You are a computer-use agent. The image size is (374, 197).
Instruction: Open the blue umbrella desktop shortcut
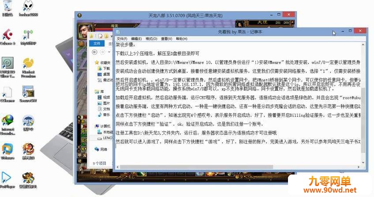tap(28, 123)
